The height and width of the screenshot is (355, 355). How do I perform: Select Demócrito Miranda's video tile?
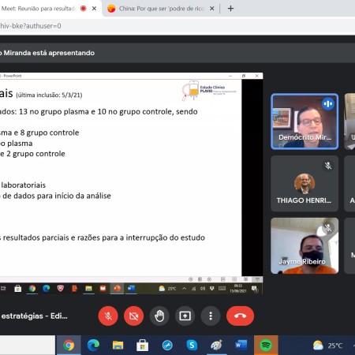[x=305, y=121]
